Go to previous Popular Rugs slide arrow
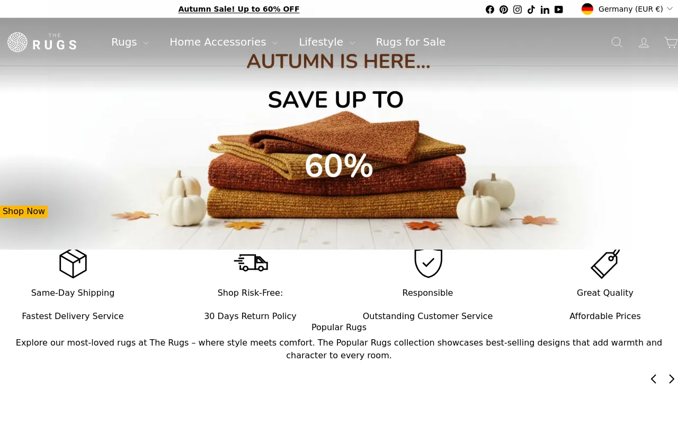Viewport: 678px width, 424px height. (x=654, y=379)
